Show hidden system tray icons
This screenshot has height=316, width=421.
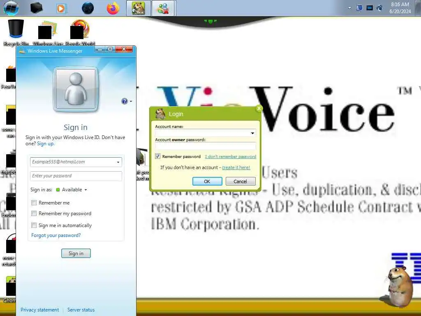(x=349, y=8)
